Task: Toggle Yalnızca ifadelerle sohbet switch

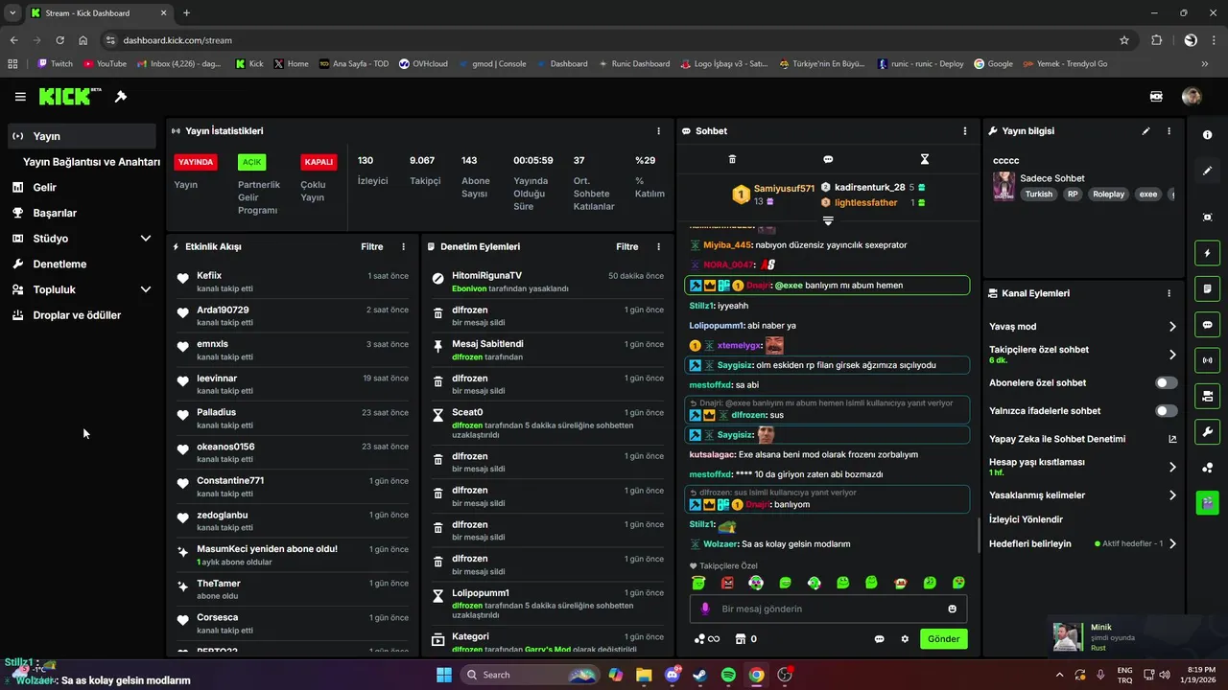Action: pos(1166,411)
